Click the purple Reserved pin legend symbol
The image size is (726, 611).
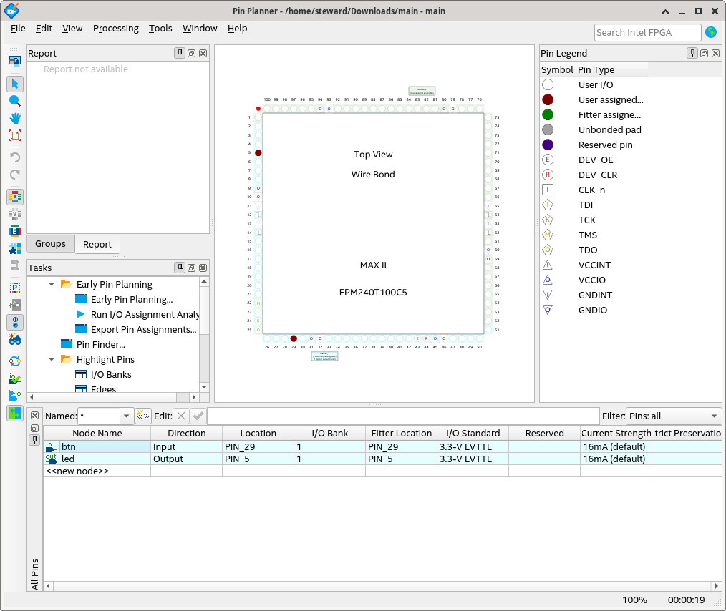point(548,145)
